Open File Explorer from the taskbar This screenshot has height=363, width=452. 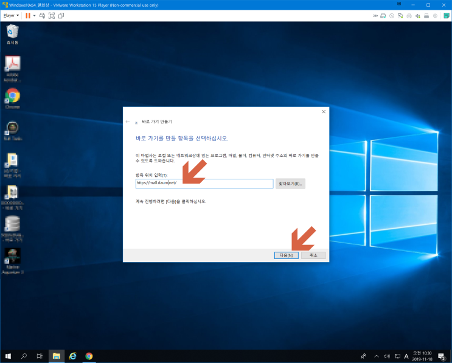coord(56,356)
